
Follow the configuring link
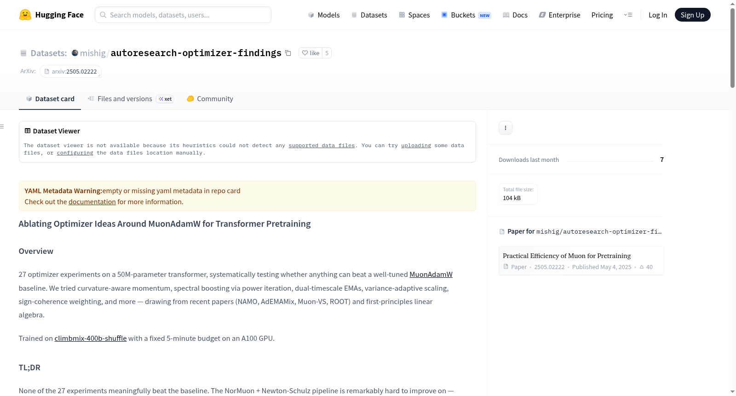point(75,153)
